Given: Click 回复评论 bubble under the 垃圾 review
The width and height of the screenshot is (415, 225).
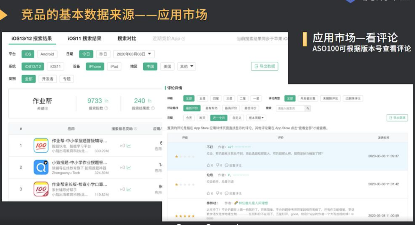Looking at the screenshot, I should (233, 193).
